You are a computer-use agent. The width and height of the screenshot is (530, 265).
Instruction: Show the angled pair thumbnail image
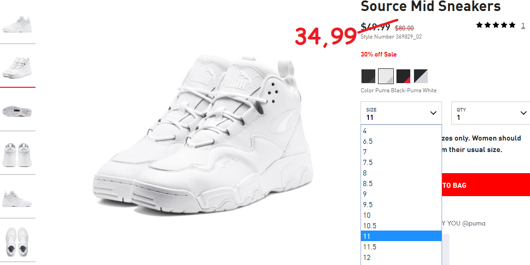click(x=17, y=68)
